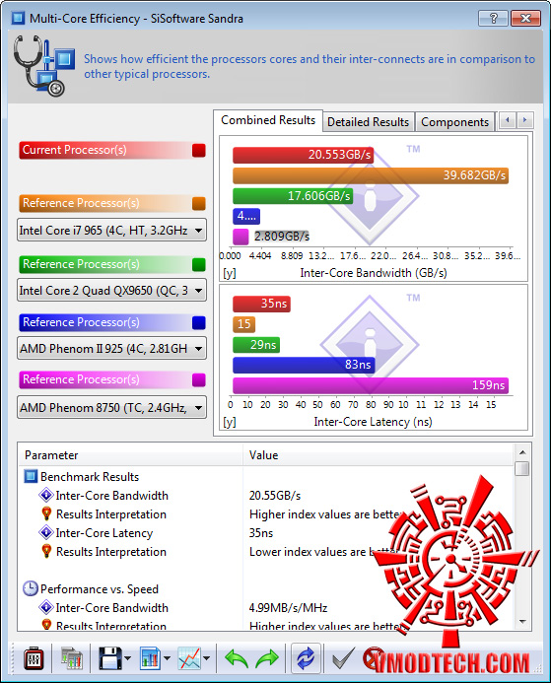Select Inter-Core Latency row under Benchmark Results

pos(104,533)
